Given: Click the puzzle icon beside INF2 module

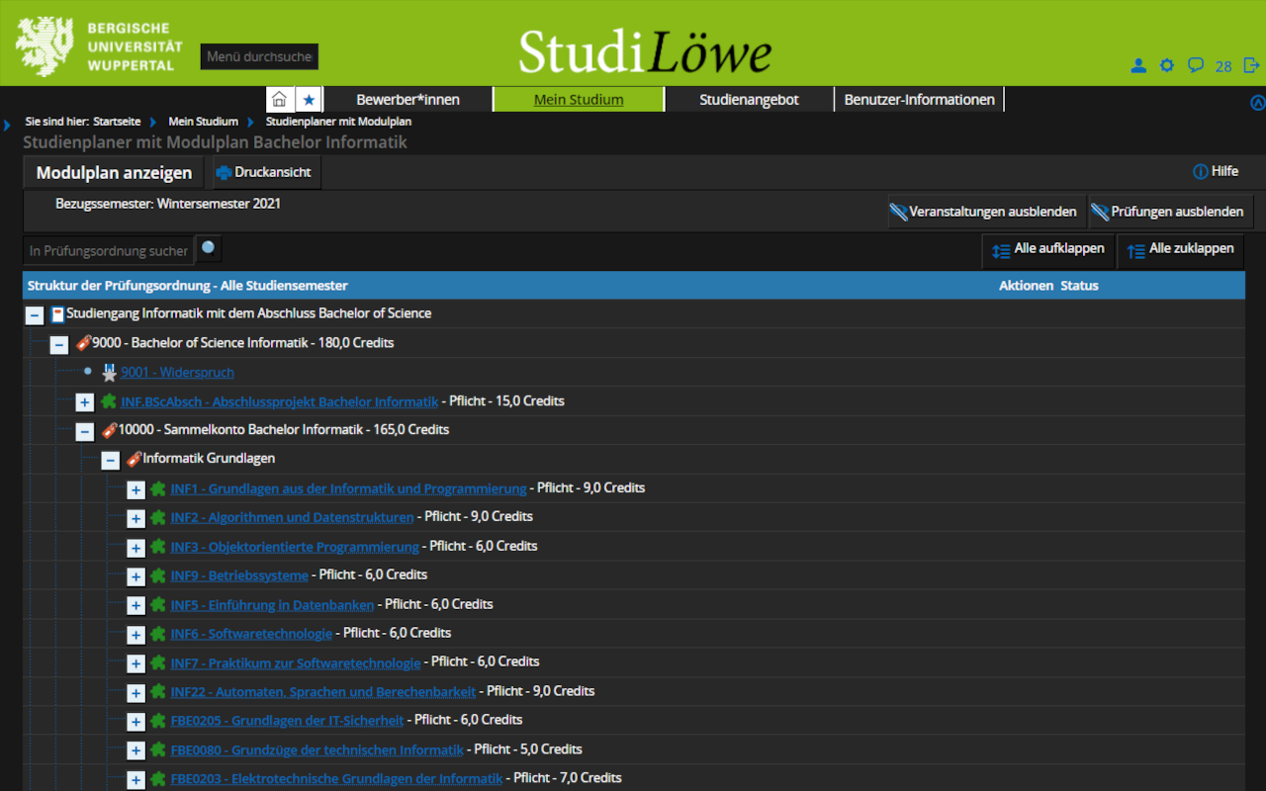Looking at the screenshot, I should click(157, 517).
